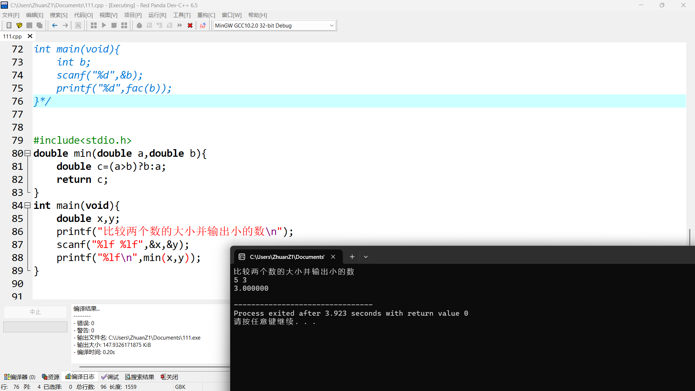Collapse the main function fold at line 84

pos(28,206)
